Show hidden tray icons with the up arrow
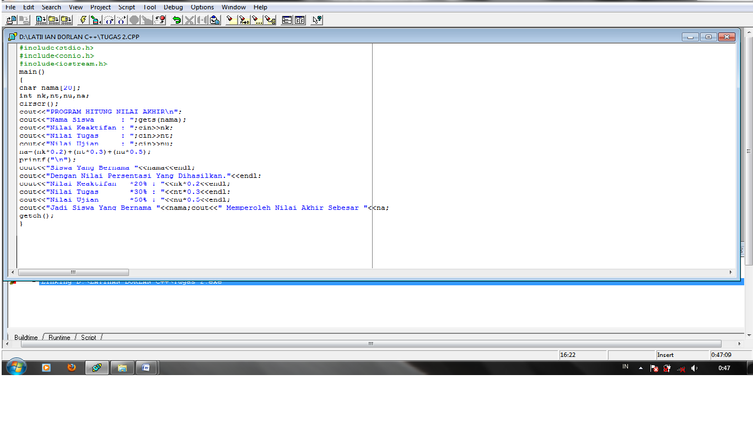753x423 pixels. coord(641,368)
